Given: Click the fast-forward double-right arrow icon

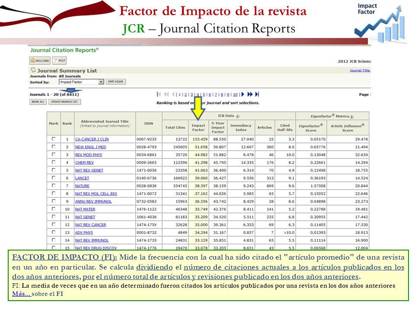Looking at the screenshot, I should [x=250, y=94].
